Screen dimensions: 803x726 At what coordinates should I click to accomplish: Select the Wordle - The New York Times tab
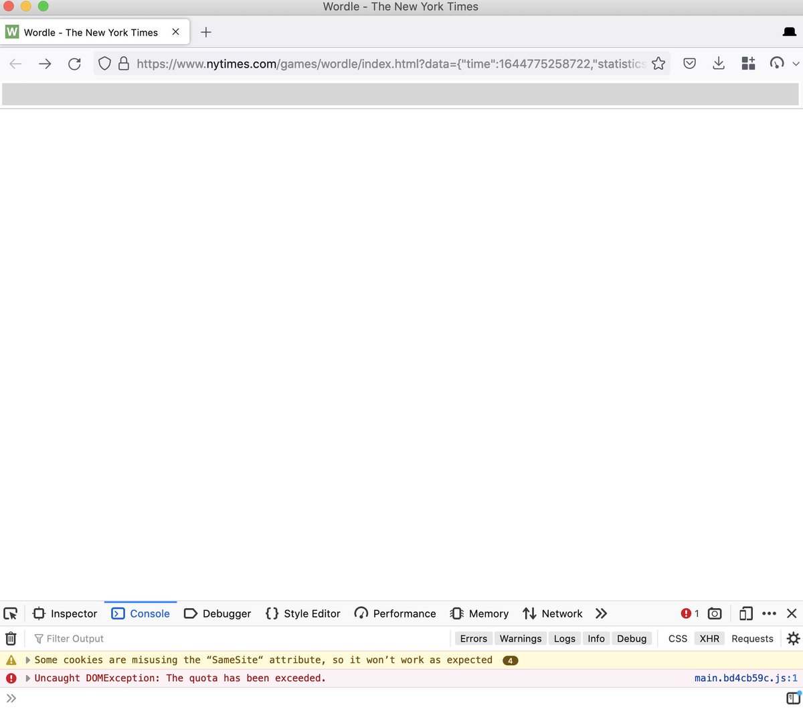pos(96,32)
